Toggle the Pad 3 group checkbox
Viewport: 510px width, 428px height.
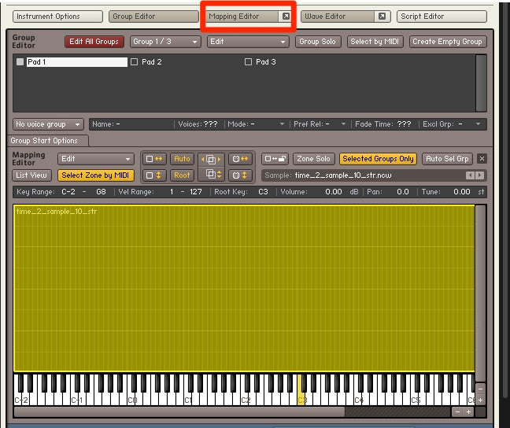click(249, 61)
